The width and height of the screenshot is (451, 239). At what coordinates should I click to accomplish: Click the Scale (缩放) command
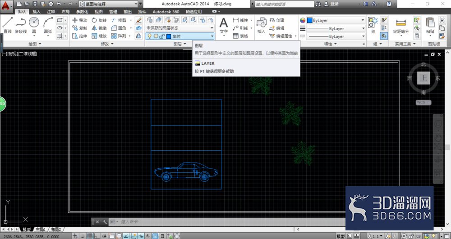click(99, 36)
